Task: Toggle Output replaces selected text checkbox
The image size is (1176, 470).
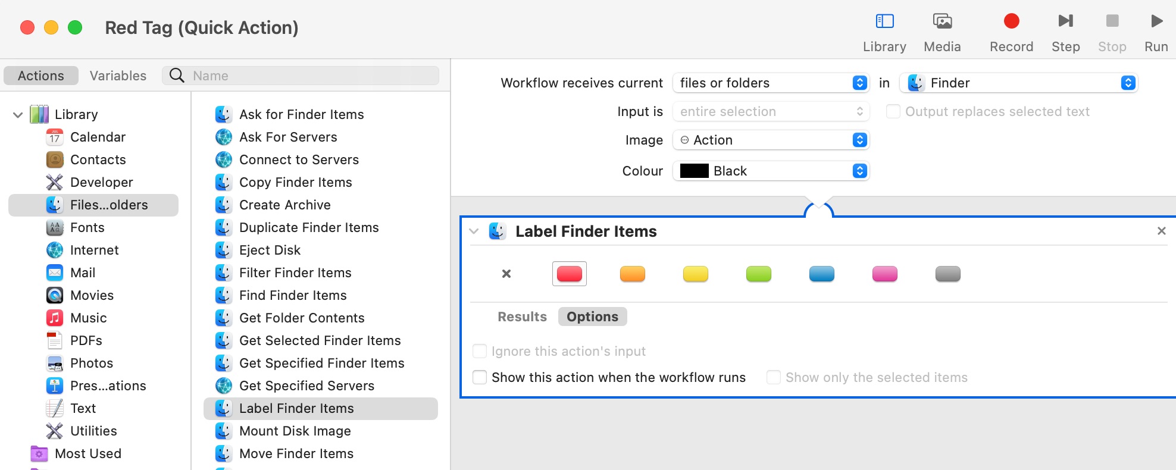Action: click(893, 111)
